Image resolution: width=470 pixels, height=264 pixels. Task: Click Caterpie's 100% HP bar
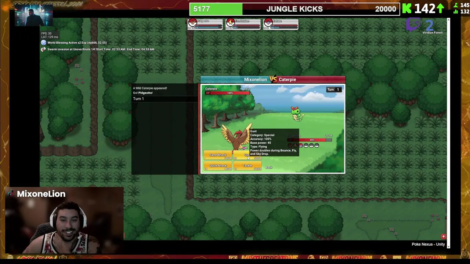pos(227,93)
